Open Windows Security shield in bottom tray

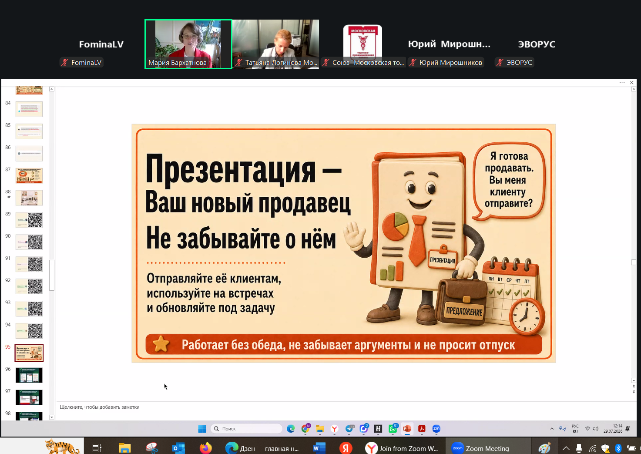tap(605, 448)
